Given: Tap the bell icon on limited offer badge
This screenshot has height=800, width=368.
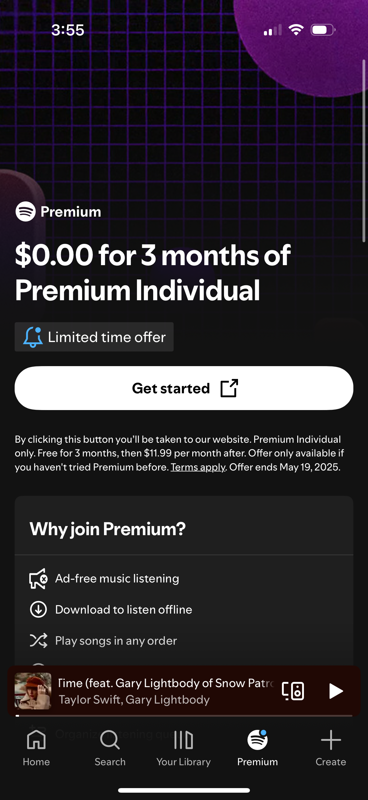Looking at the screenshot, I should pos(33,337).
